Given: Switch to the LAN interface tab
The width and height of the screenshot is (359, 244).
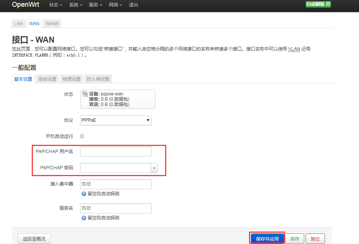Looking at the screenshot, I should [x=18, y=23].
